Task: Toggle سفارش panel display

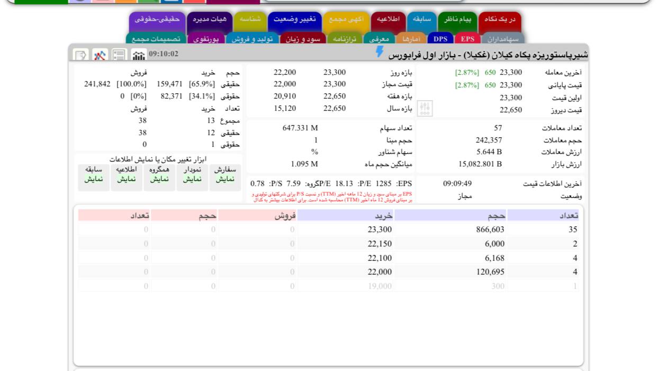Action: tap(225, 175)
